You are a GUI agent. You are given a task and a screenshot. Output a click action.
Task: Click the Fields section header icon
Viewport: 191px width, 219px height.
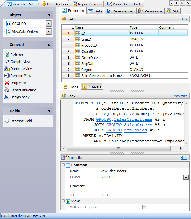pos(64,19)
